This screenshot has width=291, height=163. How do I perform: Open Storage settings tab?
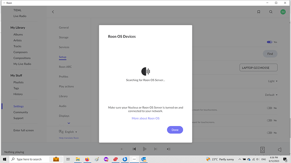point(64,37)
